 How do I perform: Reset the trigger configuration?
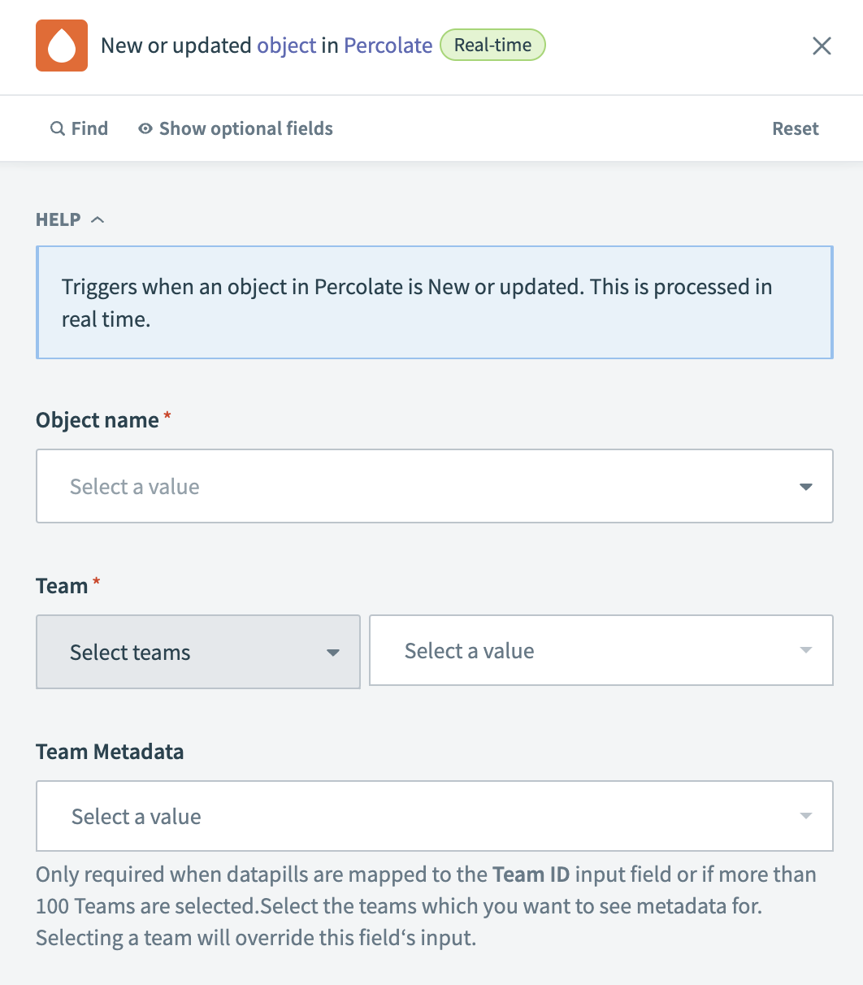pos(795,128)
